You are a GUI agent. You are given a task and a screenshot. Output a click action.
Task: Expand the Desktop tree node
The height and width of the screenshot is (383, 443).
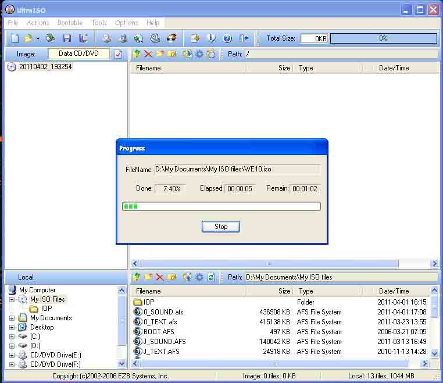12,327
